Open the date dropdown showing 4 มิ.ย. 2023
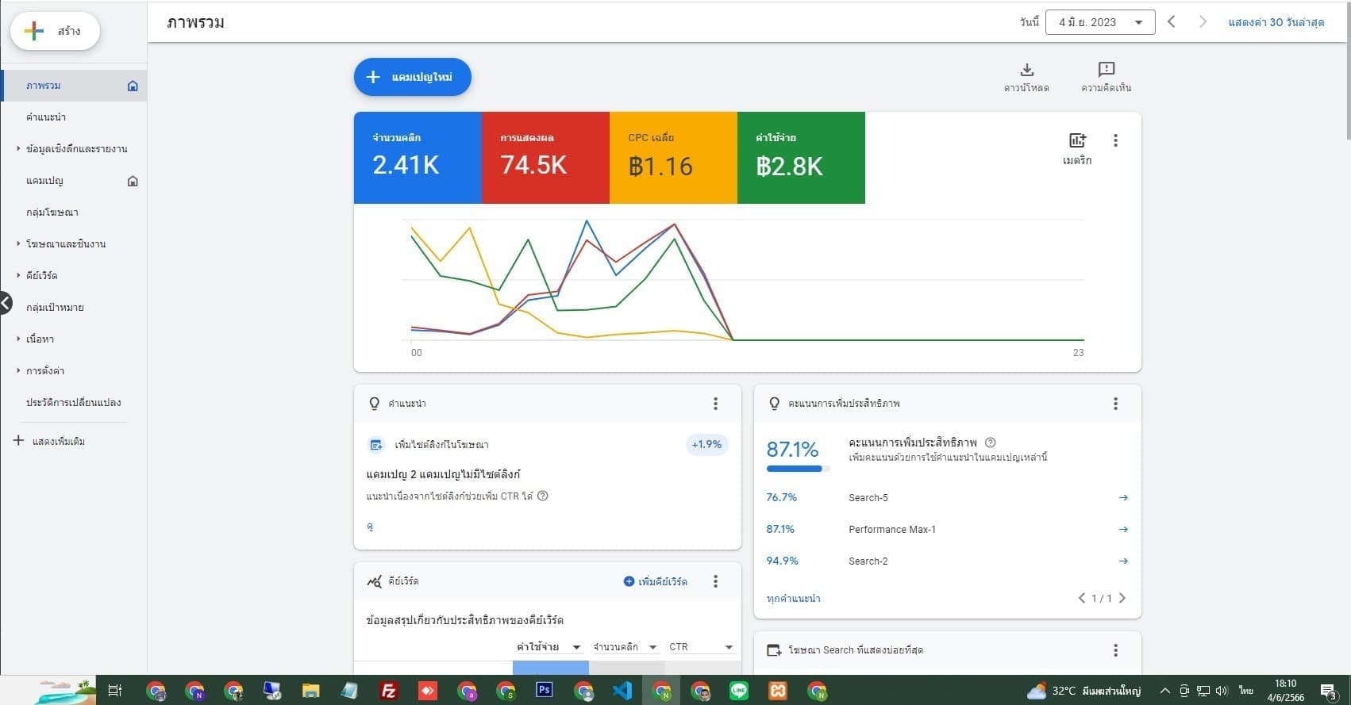 point(1099,22)
